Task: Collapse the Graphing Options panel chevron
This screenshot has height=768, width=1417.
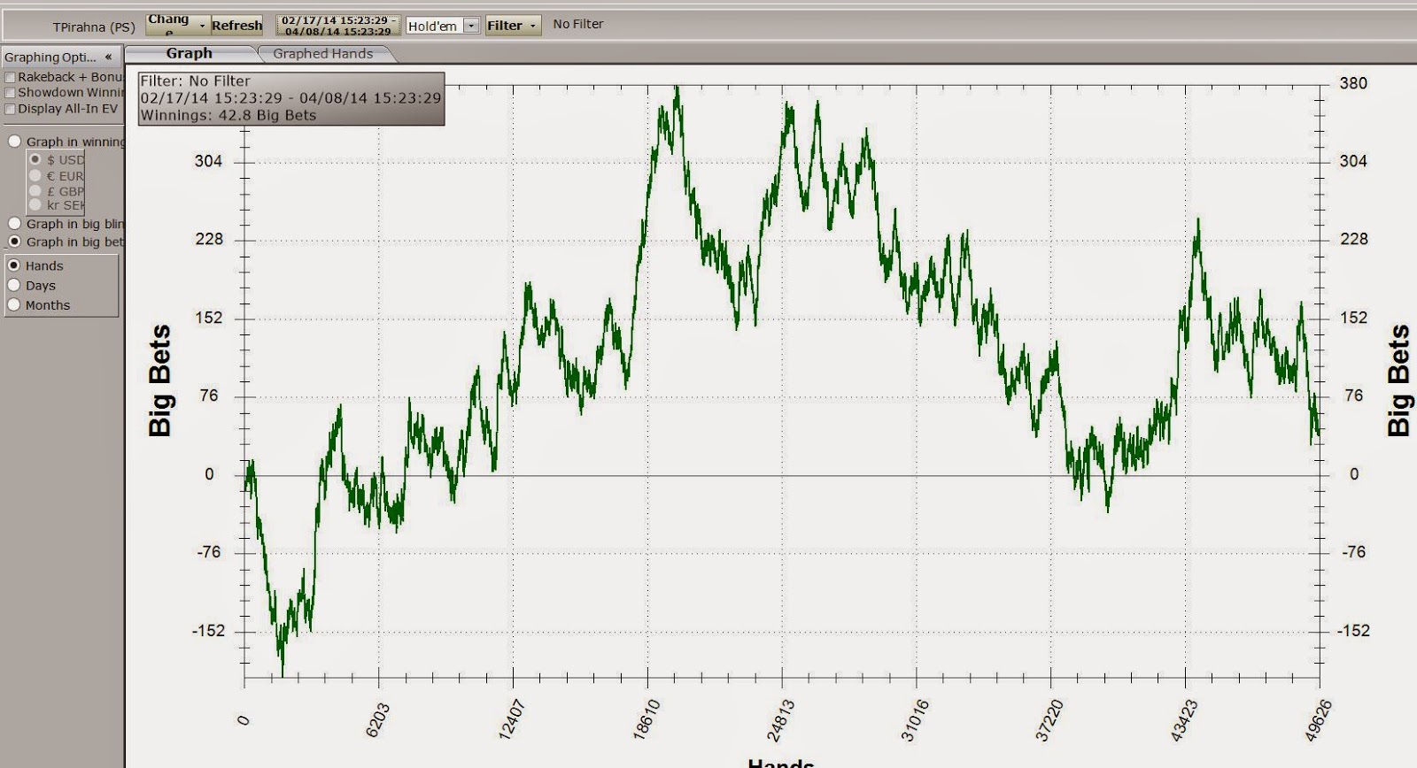Action: point(109,57)
